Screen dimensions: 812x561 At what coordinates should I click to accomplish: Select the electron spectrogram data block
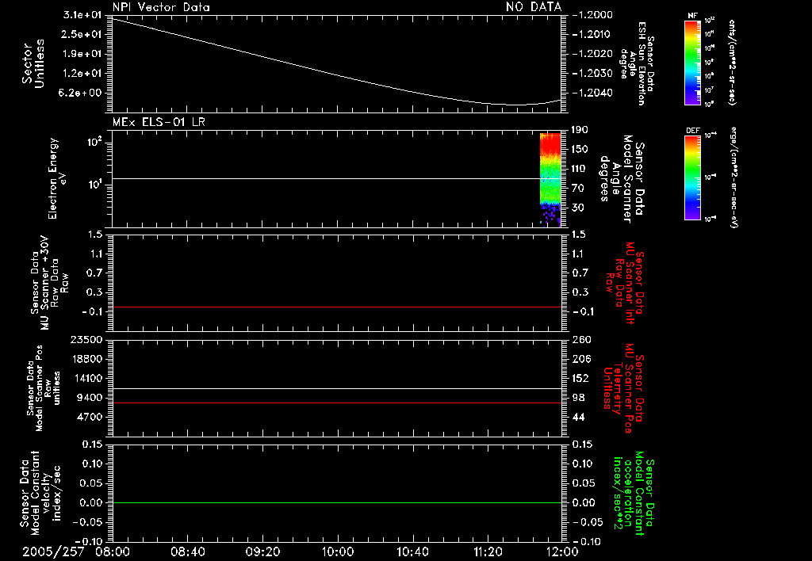pyautogui.click(x=550, y=180)
